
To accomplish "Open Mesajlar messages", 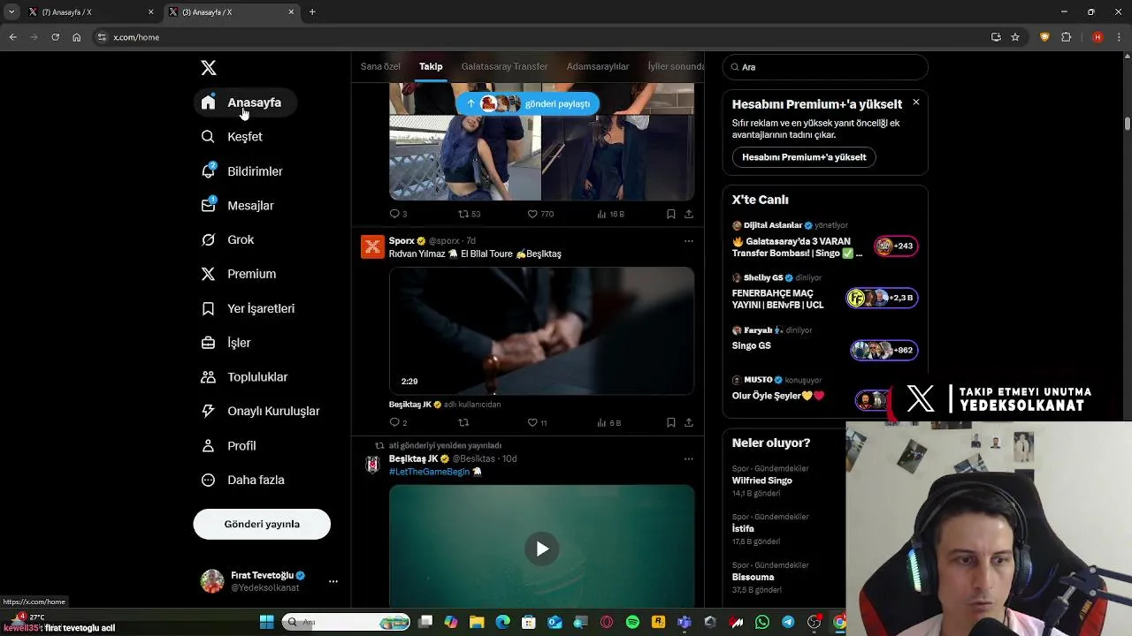I will (x=239, y=206).
